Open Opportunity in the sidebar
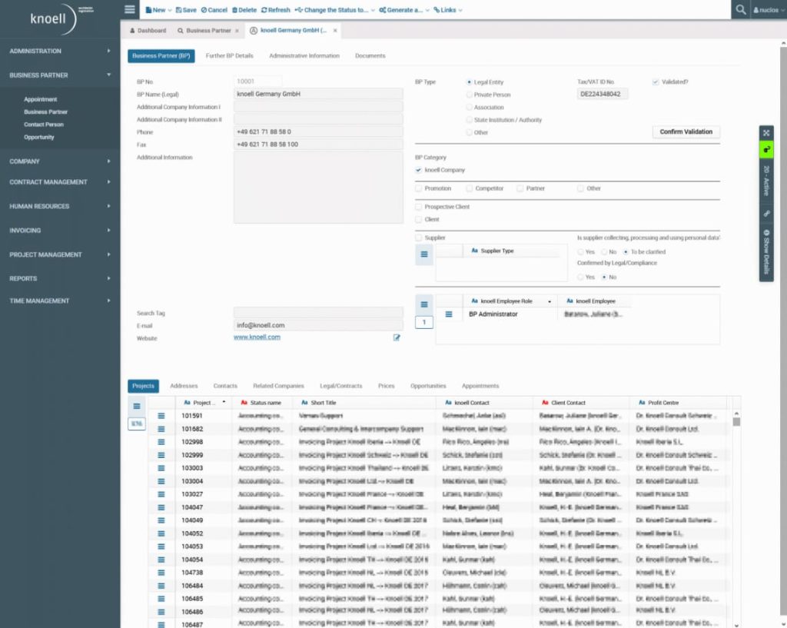 coord(39,137)
